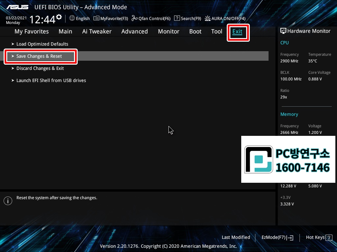The image size is (337, 252).
Task: Click the Memory section heading
Action: [289, 115]
